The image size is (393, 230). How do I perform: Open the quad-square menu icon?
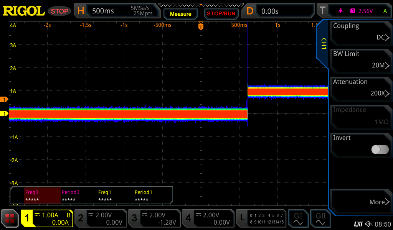(10, 219)
